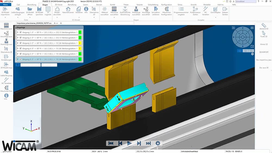Viewport: 272px width, 153px height.
Task: Click Anschläge auswählen ribbon icon
Action: pyautogui.click(x=146, y=9)
